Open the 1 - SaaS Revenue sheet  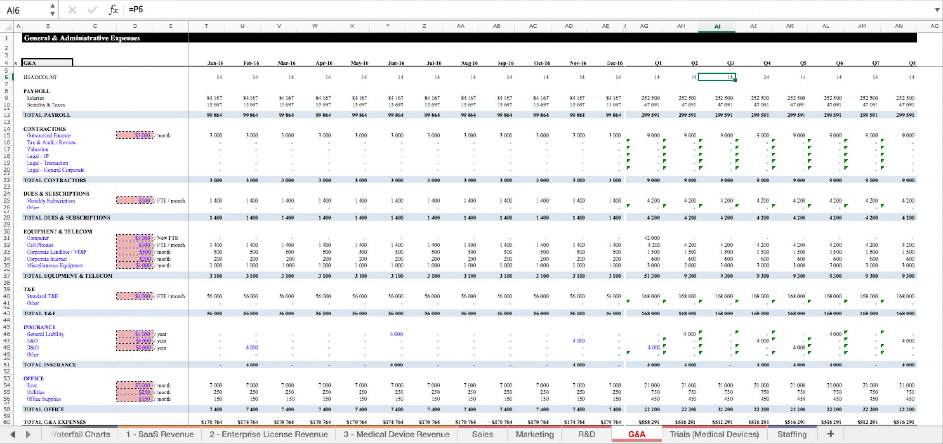click(x=159, y=434)
